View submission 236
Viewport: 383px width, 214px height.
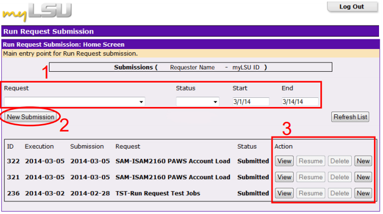coord(285,194)
